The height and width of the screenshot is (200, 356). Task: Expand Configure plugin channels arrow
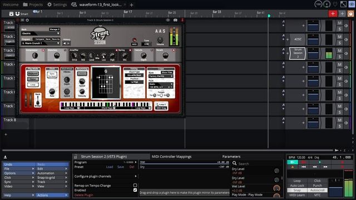point(136,176)
